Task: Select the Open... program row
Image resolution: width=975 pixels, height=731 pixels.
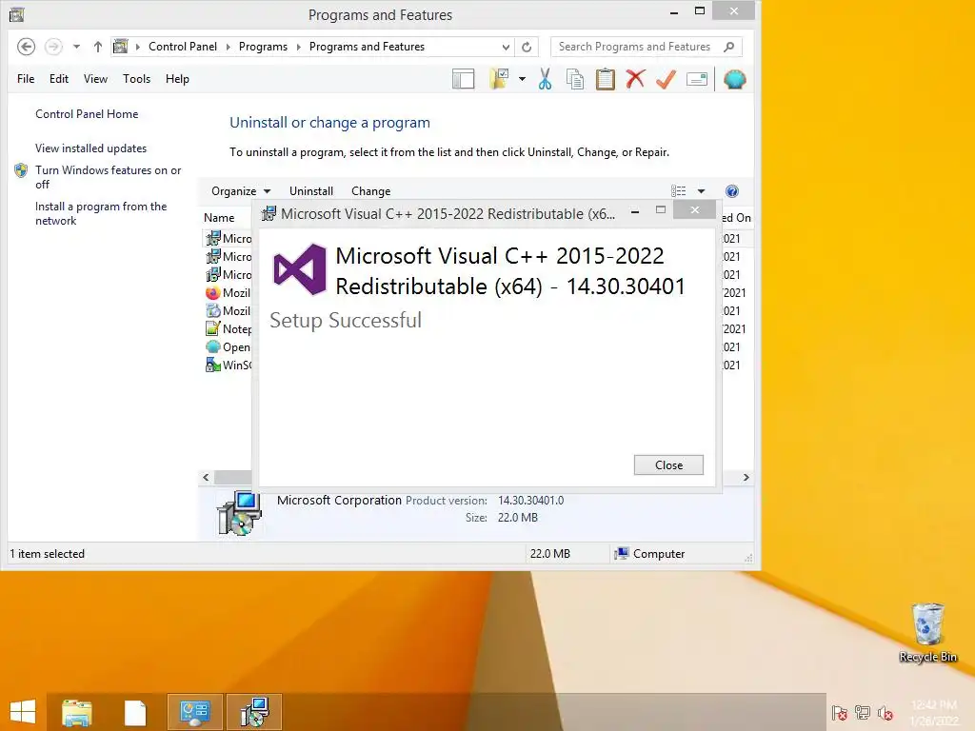Action: 229,346
